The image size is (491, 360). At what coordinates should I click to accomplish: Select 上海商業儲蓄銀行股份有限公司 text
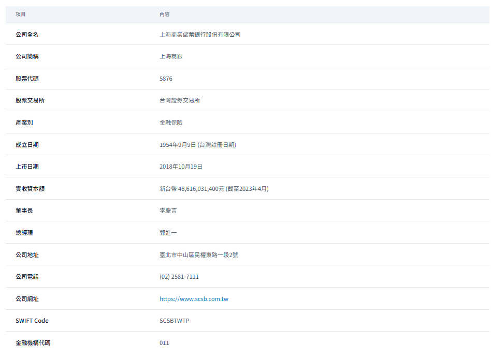click(200, 35)
